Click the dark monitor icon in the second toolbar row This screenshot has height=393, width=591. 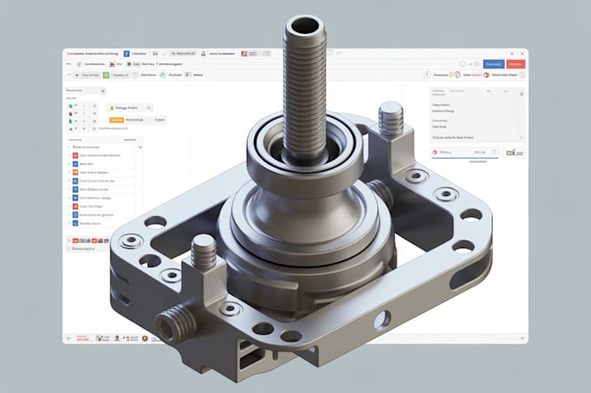pos(129,64)
